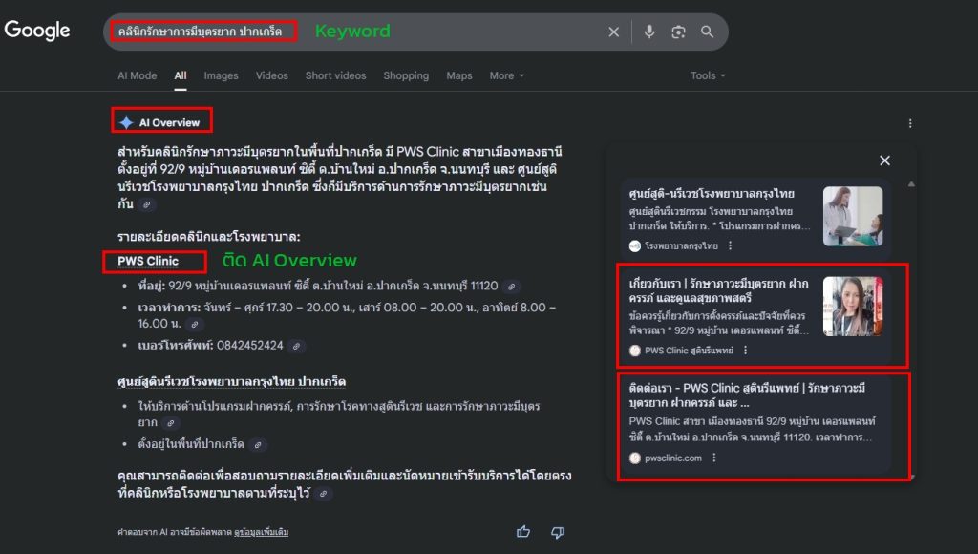Switch to the Maps tab
This screenshot has height=554, width=978.
point(459,75)
